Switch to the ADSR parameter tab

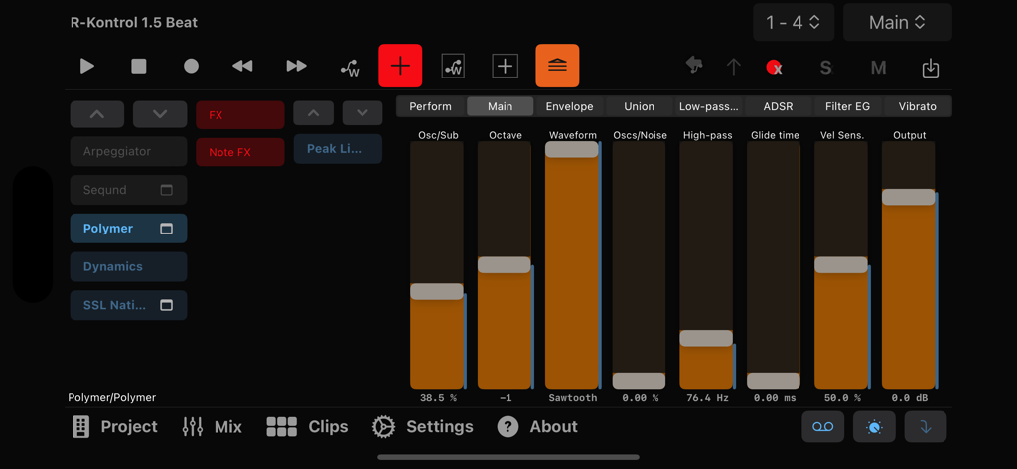pos(778,106)
